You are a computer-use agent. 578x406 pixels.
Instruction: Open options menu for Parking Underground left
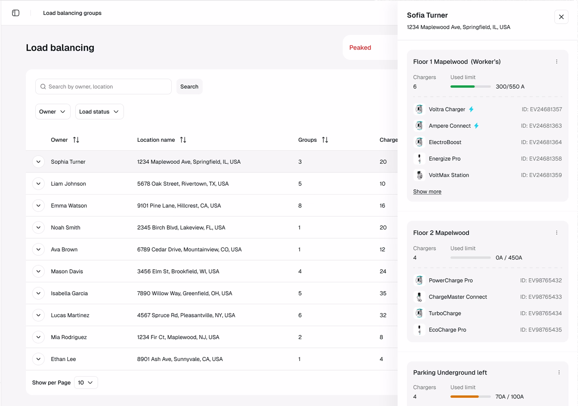559,373
